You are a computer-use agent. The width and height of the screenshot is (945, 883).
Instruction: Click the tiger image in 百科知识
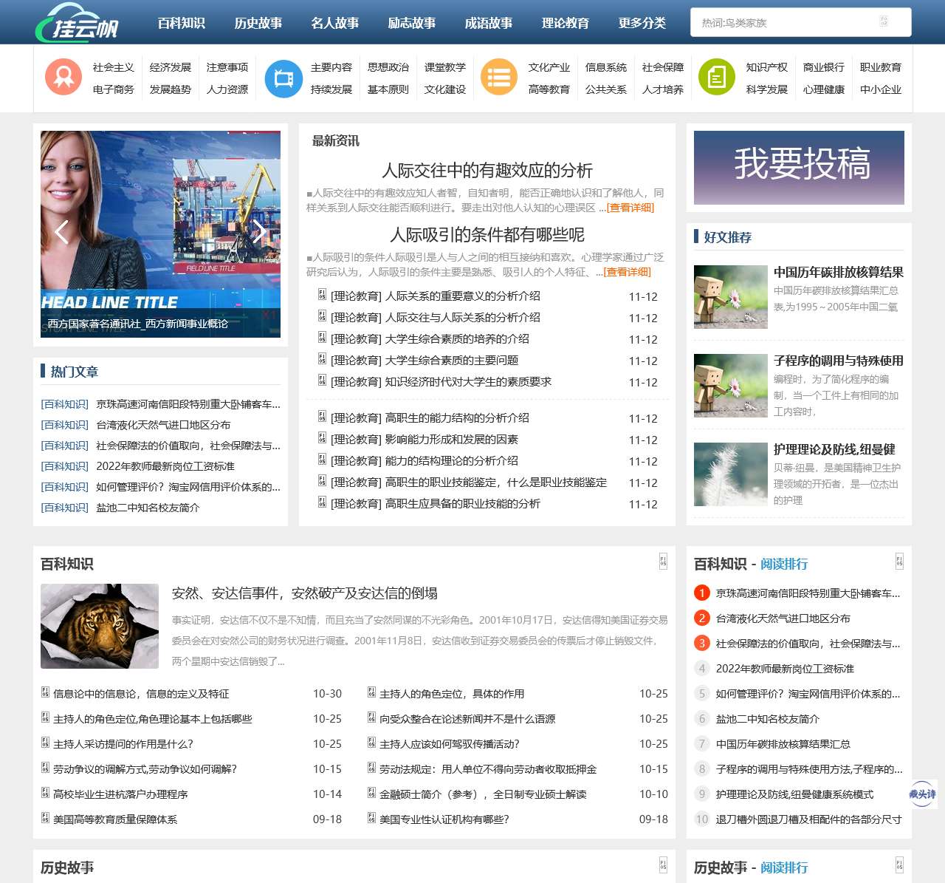click(x=100, y=626)
